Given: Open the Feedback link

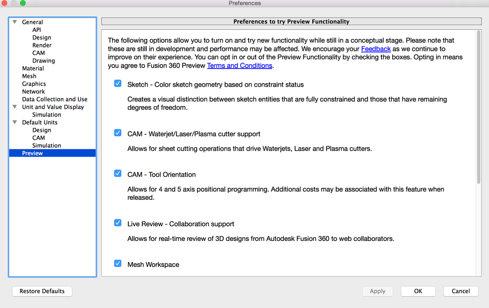Looking at the screenshot, I should click(x=376, y=48).
